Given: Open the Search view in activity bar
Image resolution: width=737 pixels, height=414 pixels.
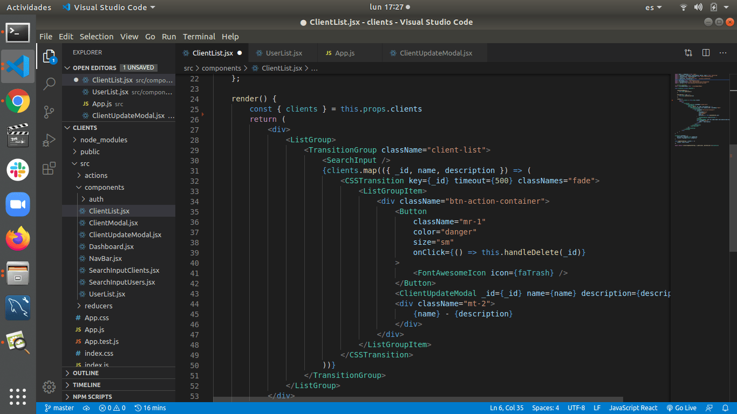Looking at the screenshot, I should (49, 84).
